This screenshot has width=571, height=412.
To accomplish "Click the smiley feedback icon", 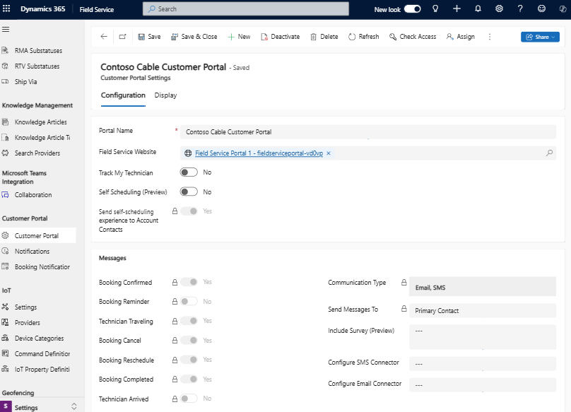I will pos(541,9).
